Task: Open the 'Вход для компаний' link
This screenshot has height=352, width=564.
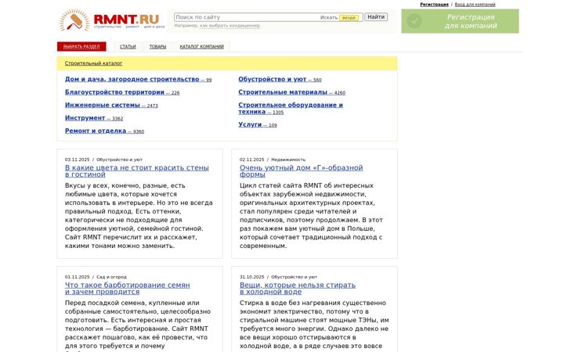Action: 475,5
